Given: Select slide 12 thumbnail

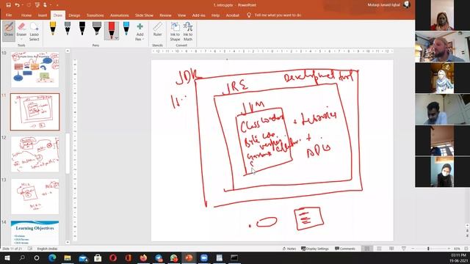Looking at the screenshot, I should click(35, 154).
